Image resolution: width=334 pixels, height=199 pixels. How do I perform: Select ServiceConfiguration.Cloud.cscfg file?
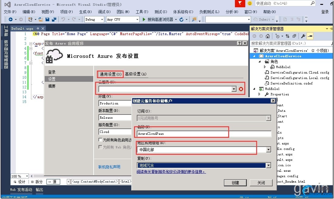coord(300,72)
